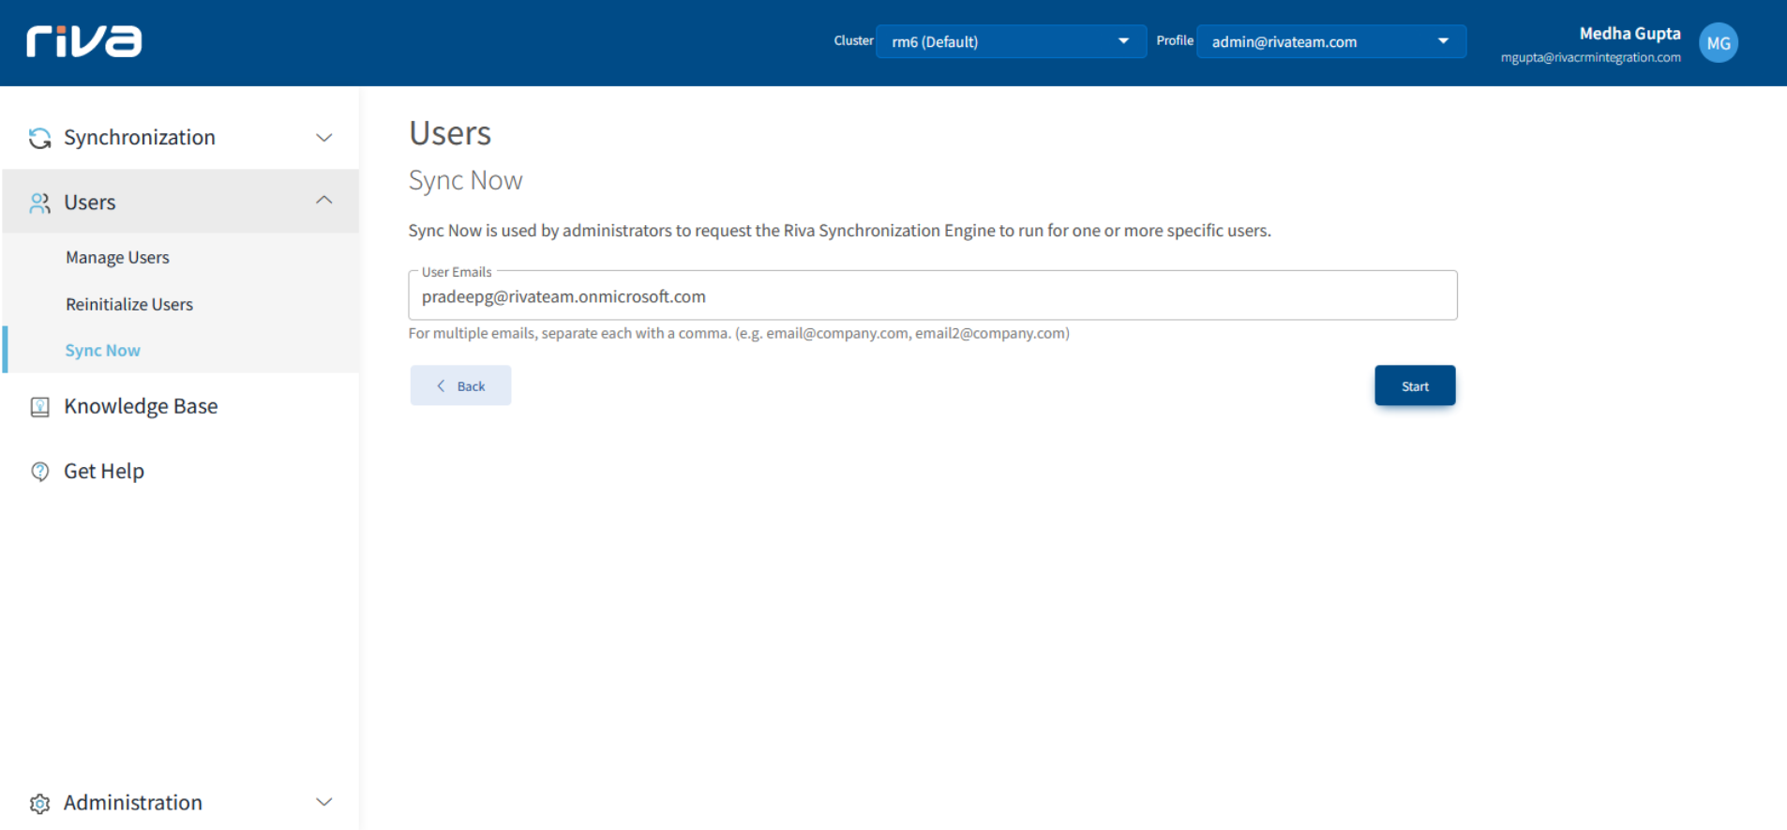Open the Administration menu label

click(x=133, y=802)
